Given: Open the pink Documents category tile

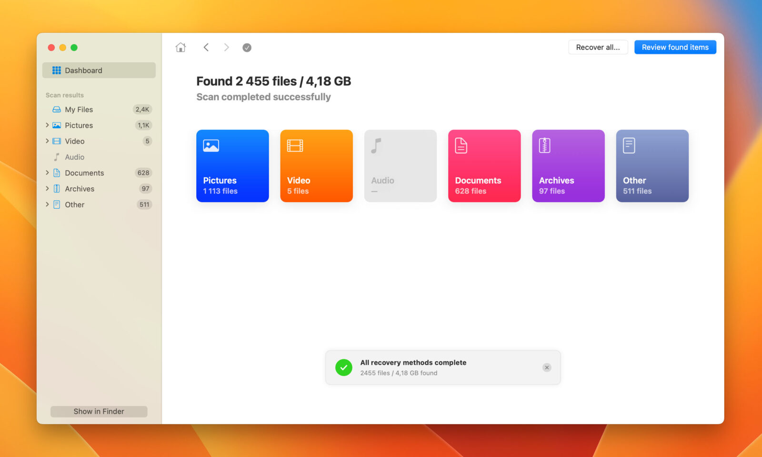Looking at the screenshot, I should point(484,165).
